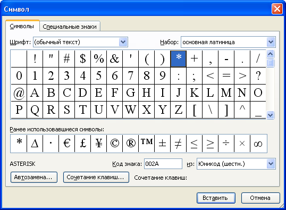Viewport: 286px width, 210px height.
Task: Select the semicolon character
Action: click(194, 75)
